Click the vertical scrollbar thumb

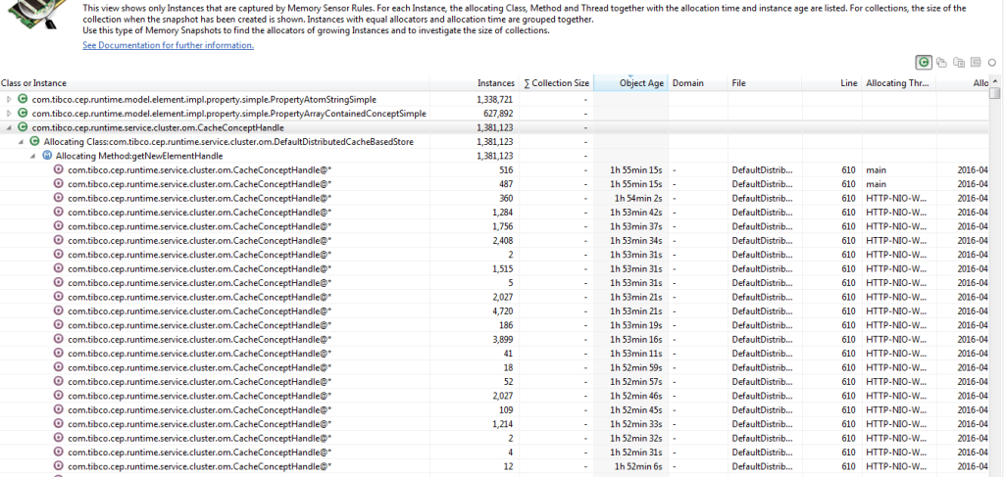point(994,93)
